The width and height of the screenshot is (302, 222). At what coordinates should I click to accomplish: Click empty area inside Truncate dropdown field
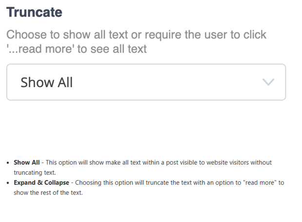[x=166, y=82]
